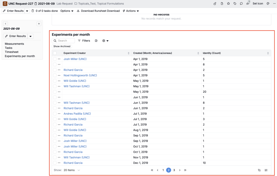Screen dimensions: 277x176
Task: Check the Richard Garcia Dec 1, 2019 row
Action: pyautogui.click(x=55, y=163)
